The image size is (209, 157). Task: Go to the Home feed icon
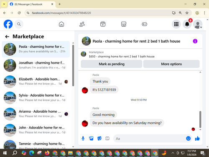[61, 24]
